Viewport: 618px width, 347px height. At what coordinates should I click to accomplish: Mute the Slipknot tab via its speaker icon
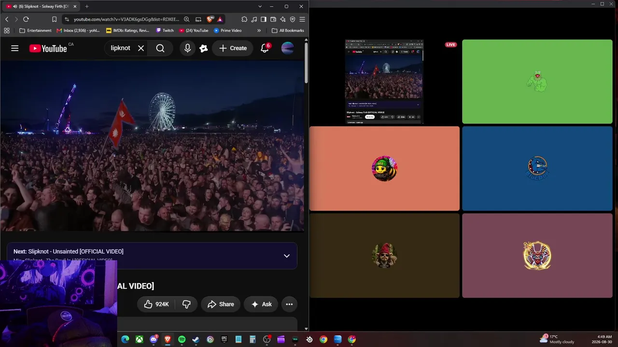point(15,6)
